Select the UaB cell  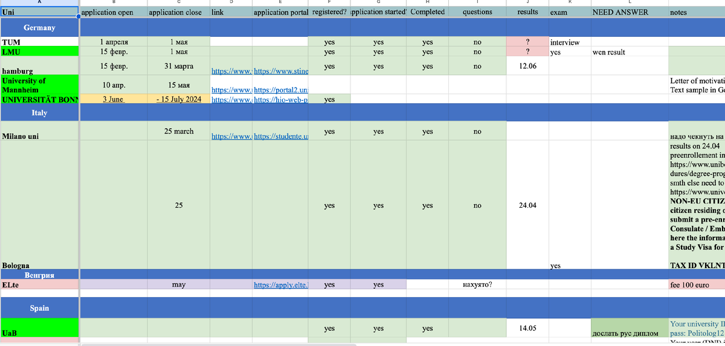tap(40, 328)
